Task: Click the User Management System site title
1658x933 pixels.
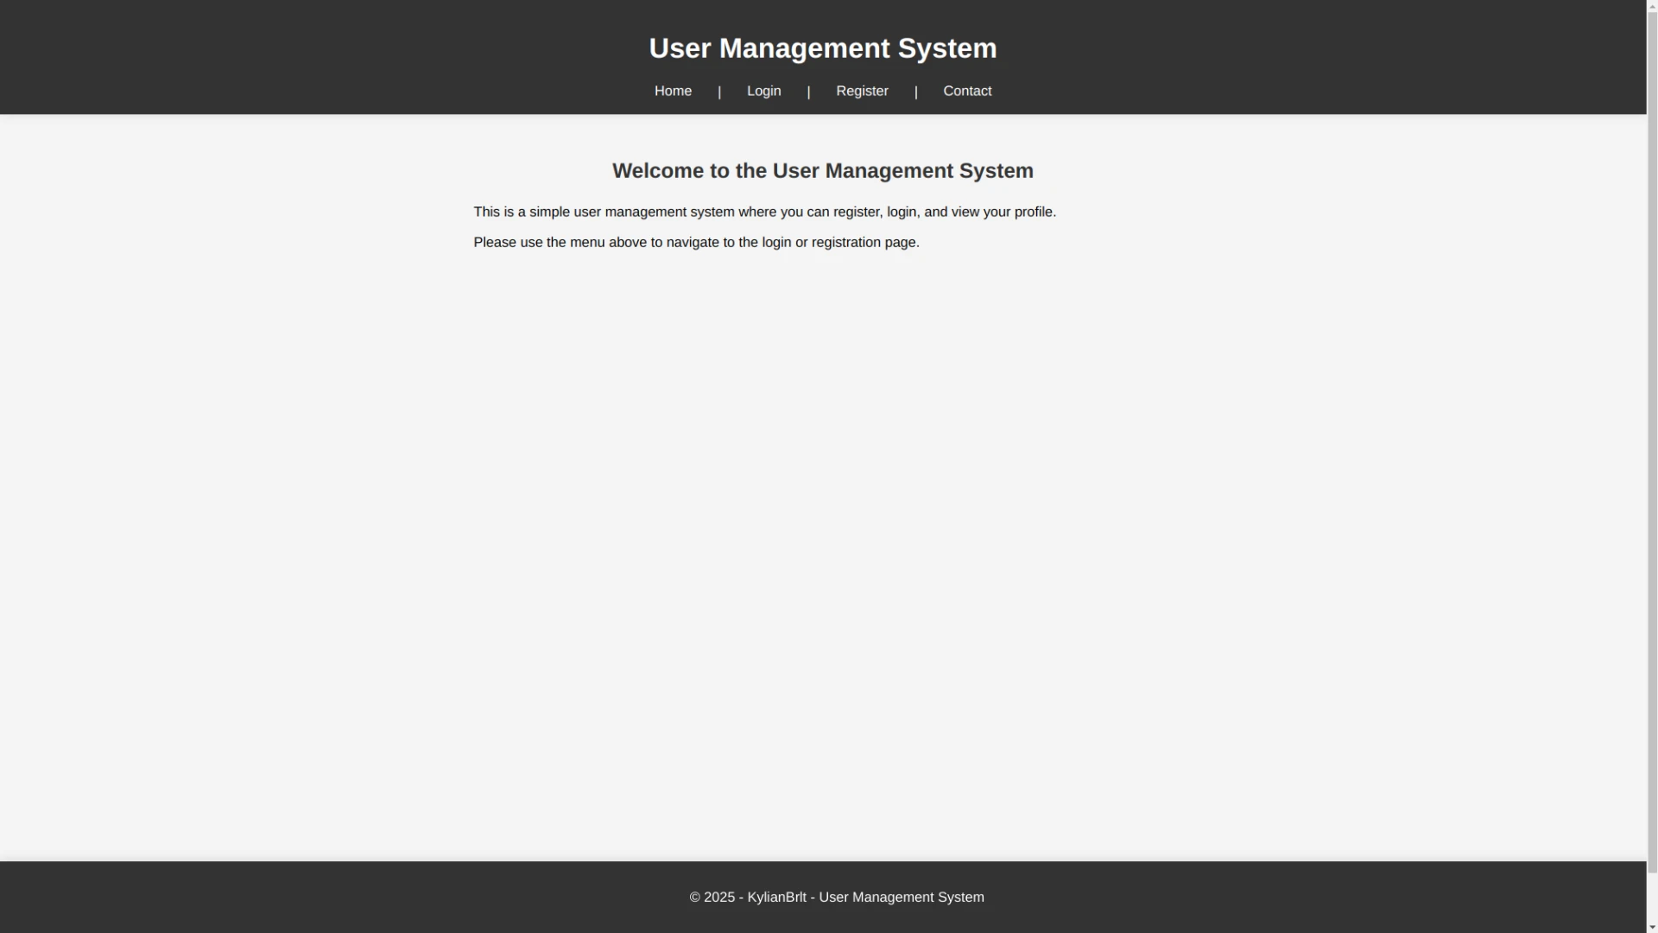Action: (822, 48)
